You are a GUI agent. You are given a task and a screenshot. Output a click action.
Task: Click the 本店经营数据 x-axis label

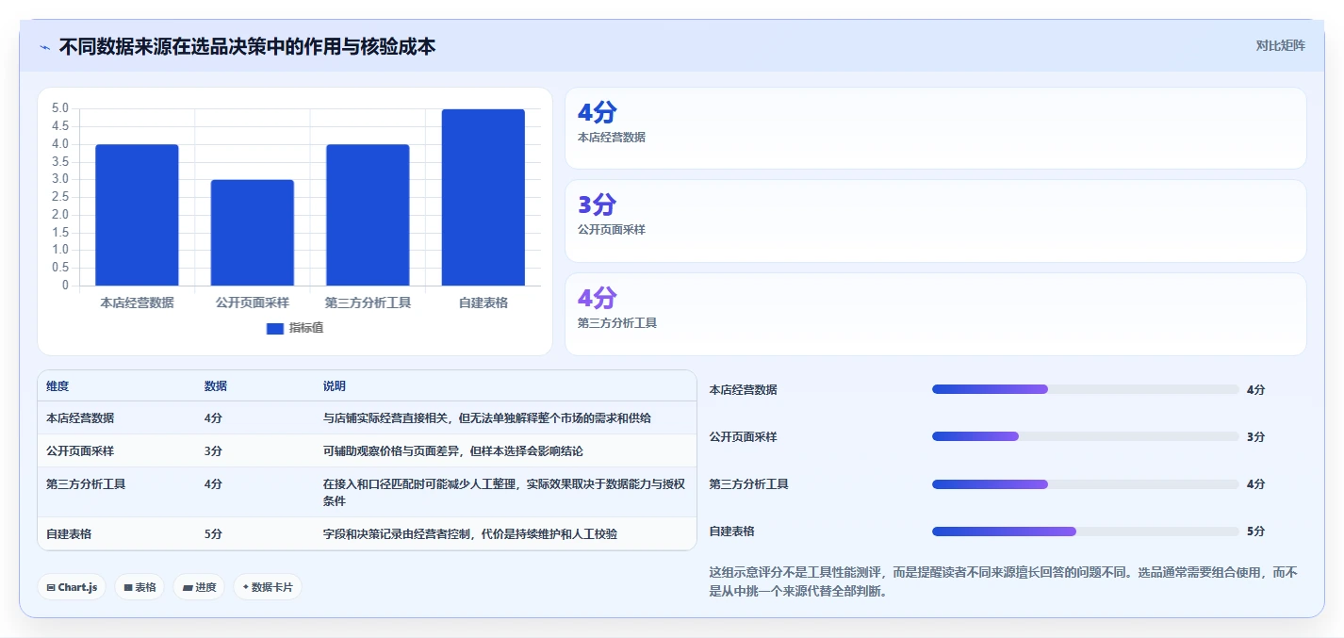[137, 303]
